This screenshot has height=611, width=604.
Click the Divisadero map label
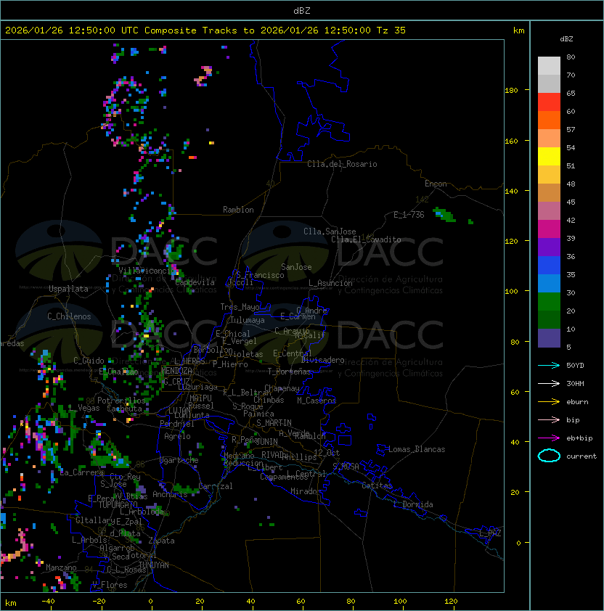coord(322,360)
